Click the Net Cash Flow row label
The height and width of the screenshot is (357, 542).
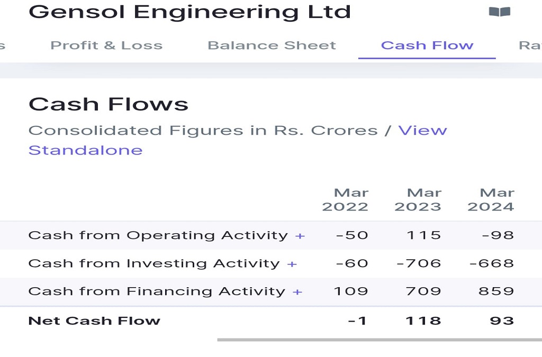94,321
